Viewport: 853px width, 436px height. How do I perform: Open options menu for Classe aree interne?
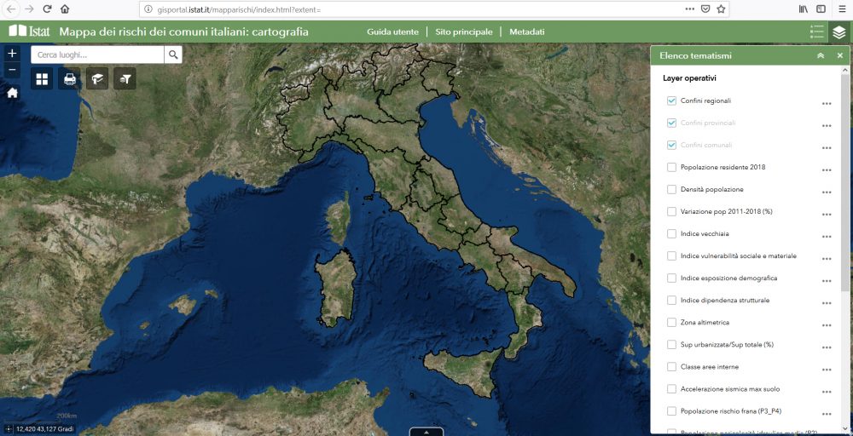pos(827,370)
